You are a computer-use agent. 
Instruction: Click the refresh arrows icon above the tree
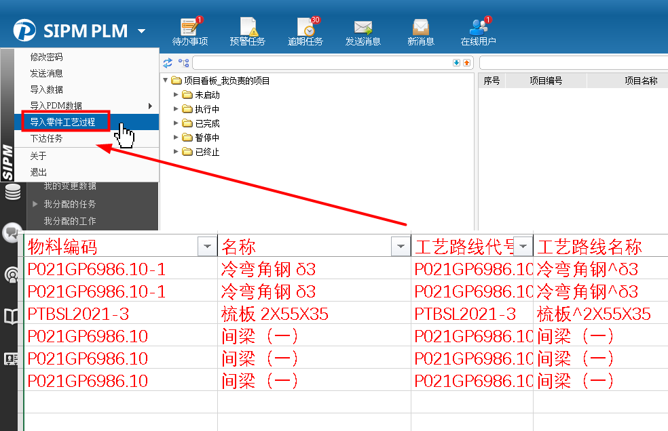(168, 63)
